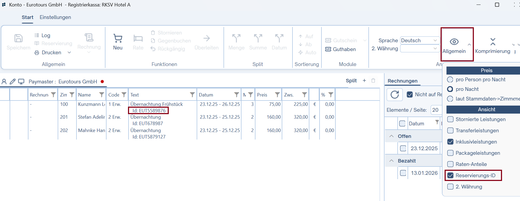
Task: Click the filter icon in Text column
Action: point(192,95)
